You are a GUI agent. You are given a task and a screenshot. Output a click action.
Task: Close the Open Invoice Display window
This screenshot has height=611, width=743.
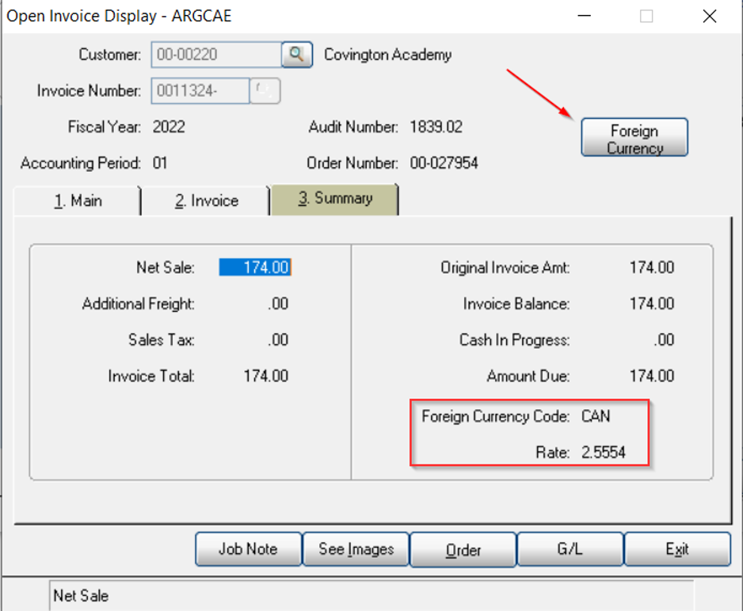(x=710, y=17)
